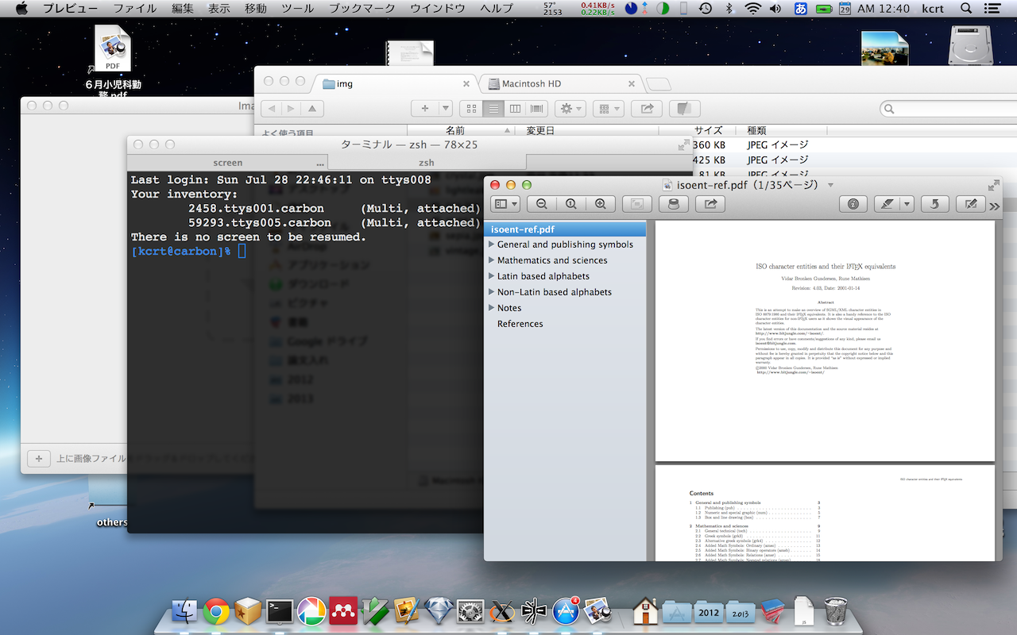The height and width of the screenshot is (635, 1017).
Task: Expand General and publishing symbols section
Action: (x=492, y=244)
